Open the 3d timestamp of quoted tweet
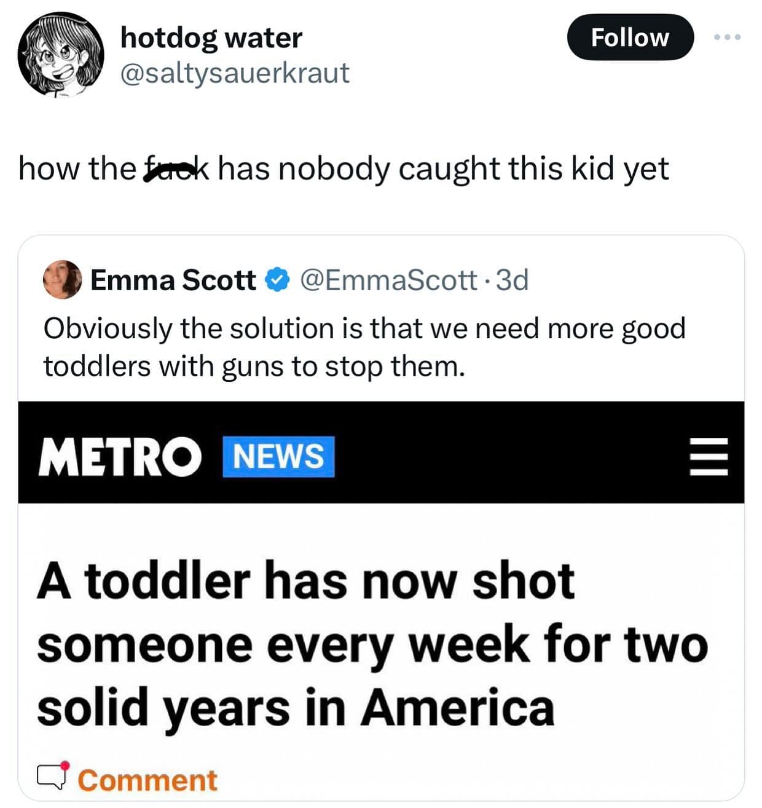The image size is (762, 808). coord(513,280)
